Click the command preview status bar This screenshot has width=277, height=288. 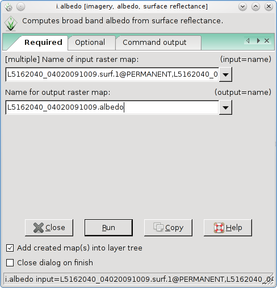[x=138, y=279]
